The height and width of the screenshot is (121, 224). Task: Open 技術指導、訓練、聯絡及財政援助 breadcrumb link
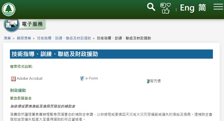pyautogui.click(x=64, y=38)
